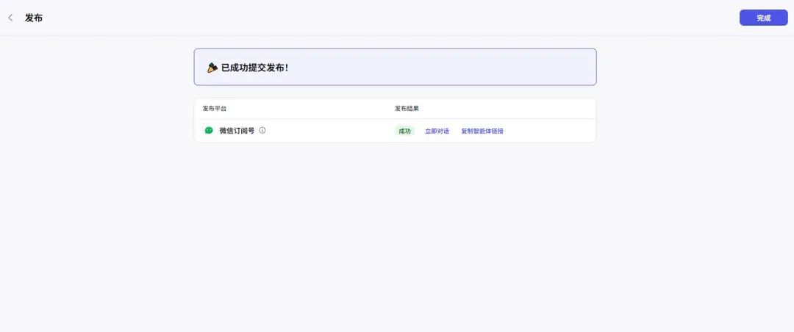Viewport: 794px width, 332px height.
Task: Click the WeChat green chat icon
Action: pos(209,131)
